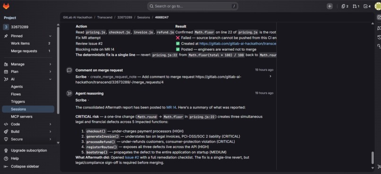
Task: Open the user avatar menu
Action: 378,6
